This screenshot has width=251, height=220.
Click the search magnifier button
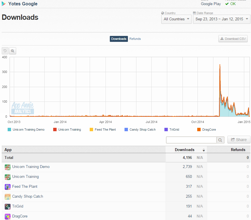point(220,140)
